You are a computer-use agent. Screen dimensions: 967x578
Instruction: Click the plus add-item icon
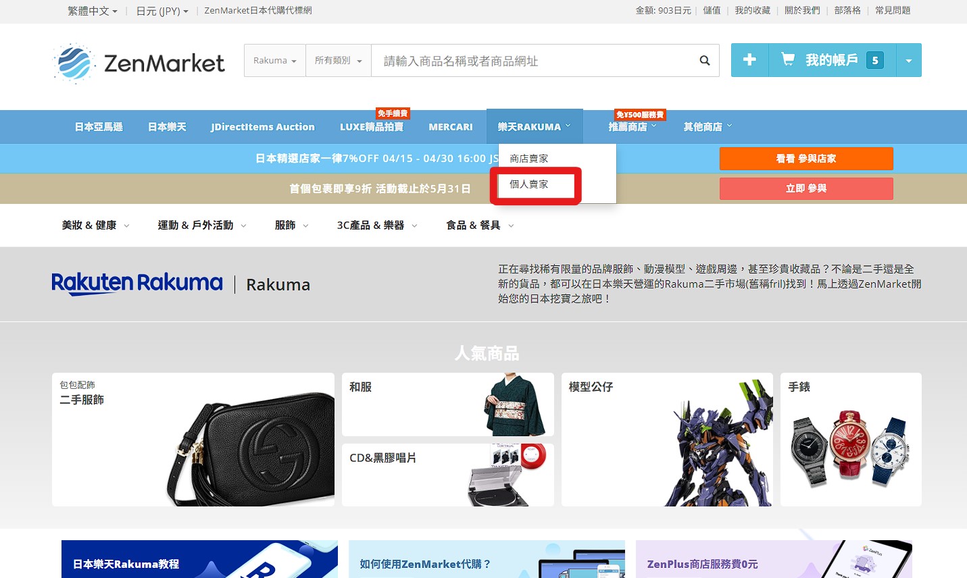click(749, 60)
